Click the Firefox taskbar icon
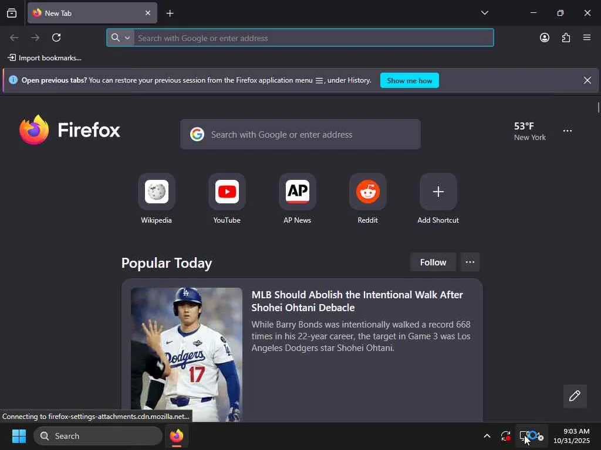Viewport: 601px width, 450px height. point(177,436)
